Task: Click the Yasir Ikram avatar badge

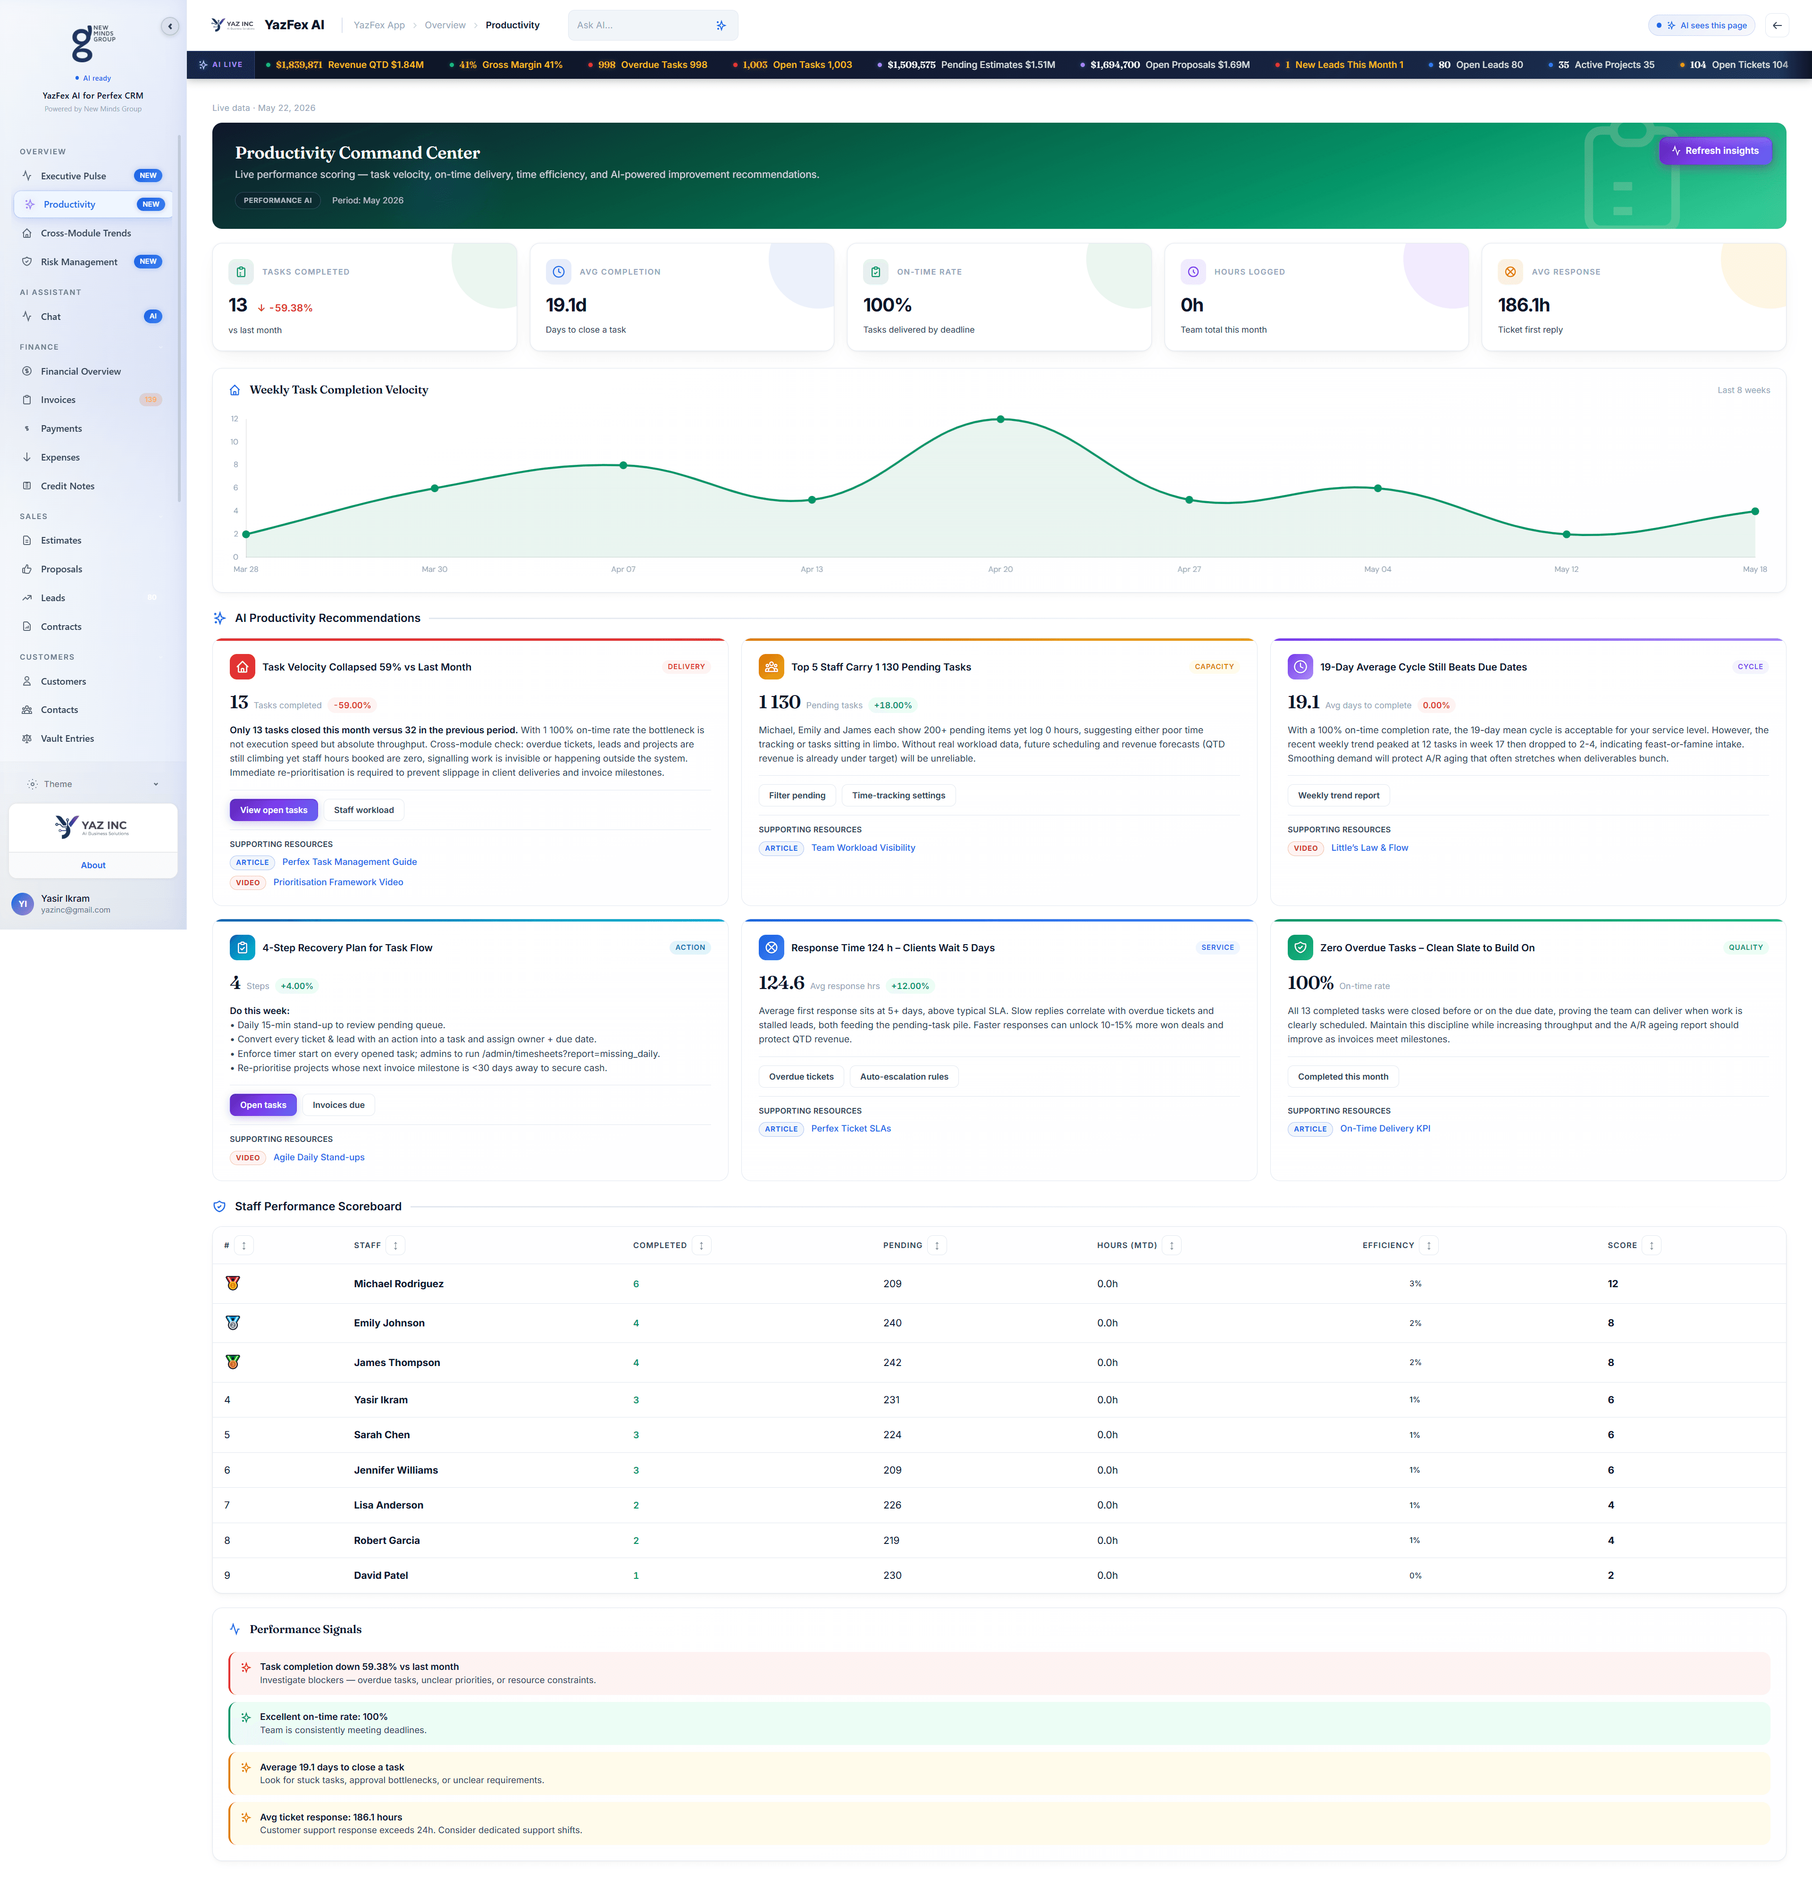Action: pos(23,904)
